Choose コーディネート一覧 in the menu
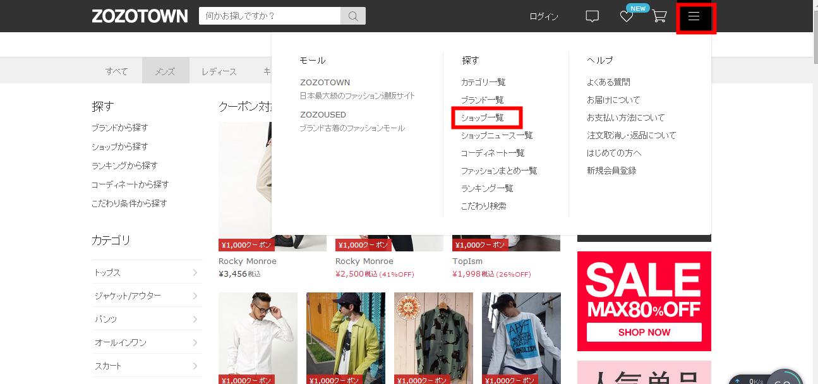818x384 pixels. pyautogui.click(x=493, y=153)
